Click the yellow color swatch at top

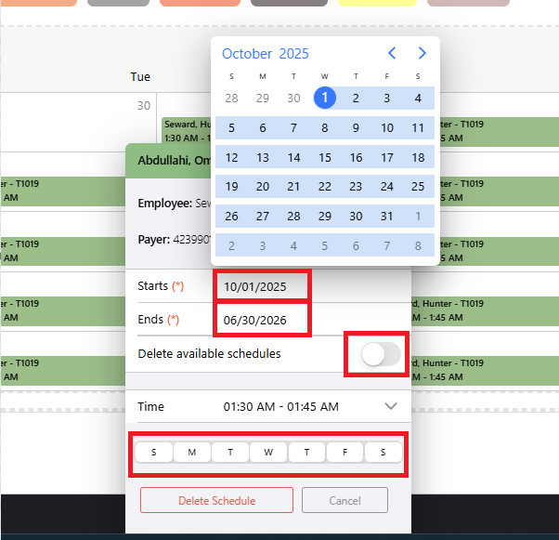[x=377, y=3]
